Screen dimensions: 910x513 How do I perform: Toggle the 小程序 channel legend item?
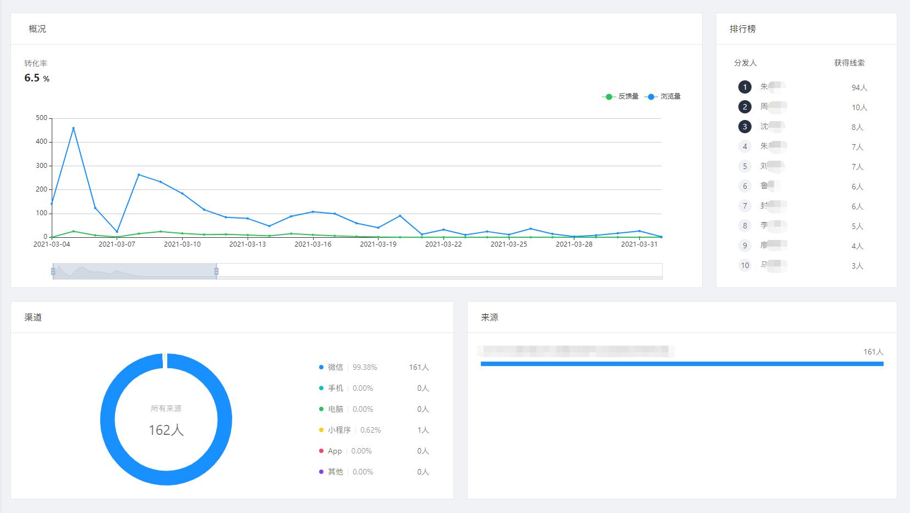339,430
